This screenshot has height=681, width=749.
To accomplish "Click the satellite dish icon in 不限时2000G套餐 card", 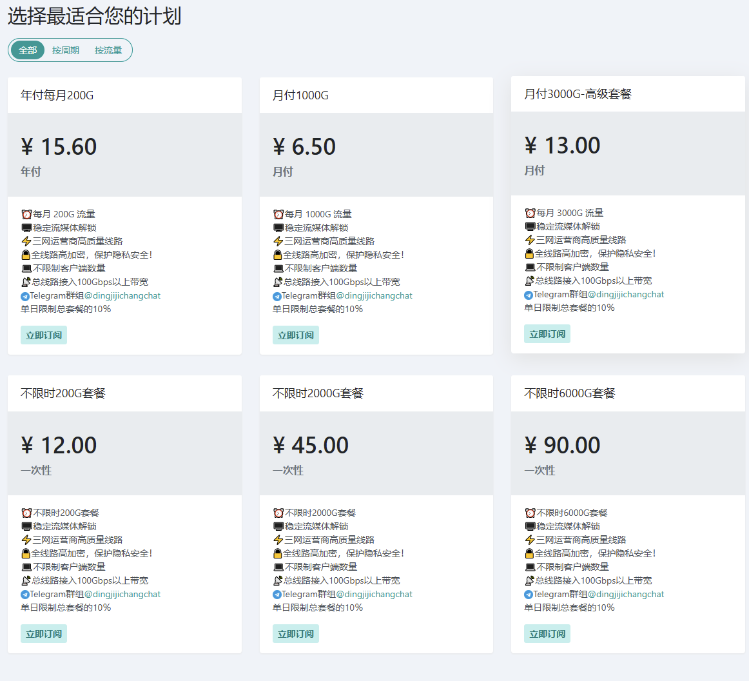I will (x=278, y=580).
